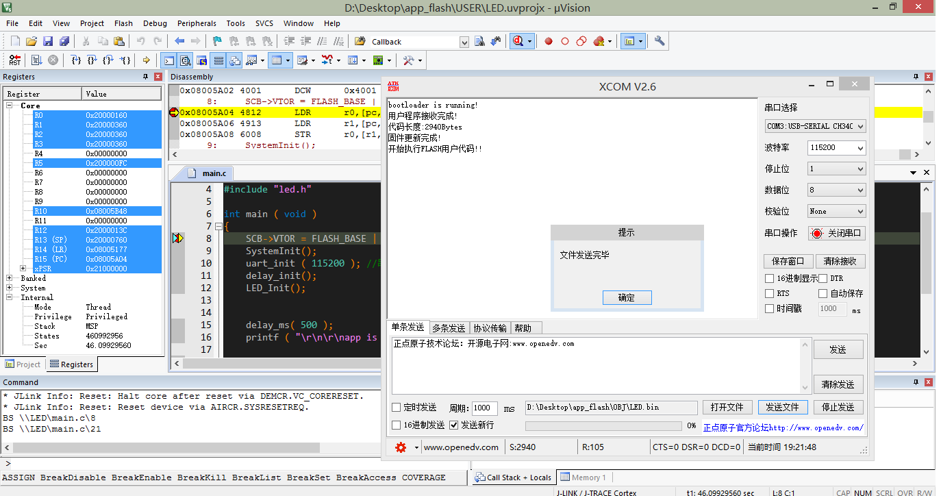This screenshot has width=941, height=496.
Task: Click the Paste clipboard icon
Action: (x=119, y=41)
